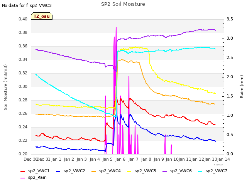Viewport: 247px width, 185px height.
Task: Click 'No data for f_sp2_VWC3' message
Action: click(27, 5)
